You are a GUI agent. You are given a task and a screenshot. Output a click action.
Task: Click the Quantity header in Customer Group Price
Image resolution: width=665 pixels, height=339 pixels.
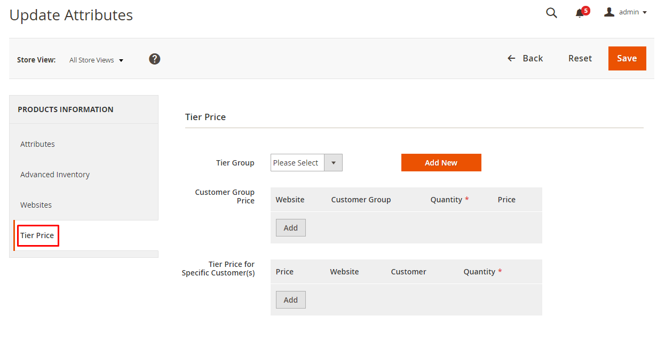pos(446,200)
